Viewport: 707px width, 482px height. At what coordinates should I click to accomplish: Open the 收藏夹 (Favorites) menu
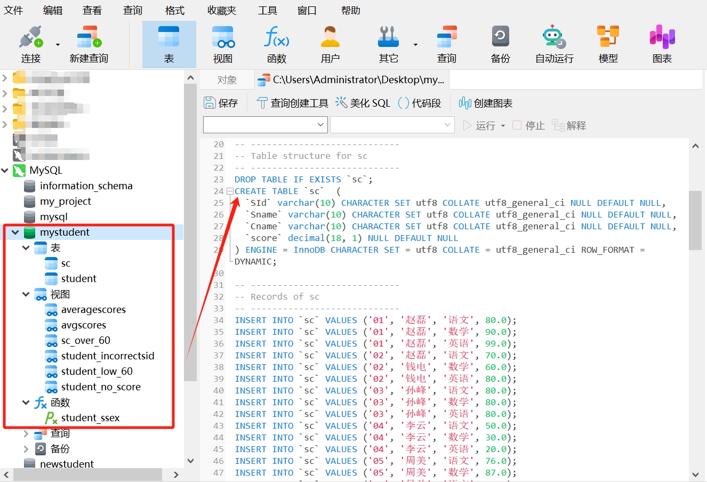221,11
